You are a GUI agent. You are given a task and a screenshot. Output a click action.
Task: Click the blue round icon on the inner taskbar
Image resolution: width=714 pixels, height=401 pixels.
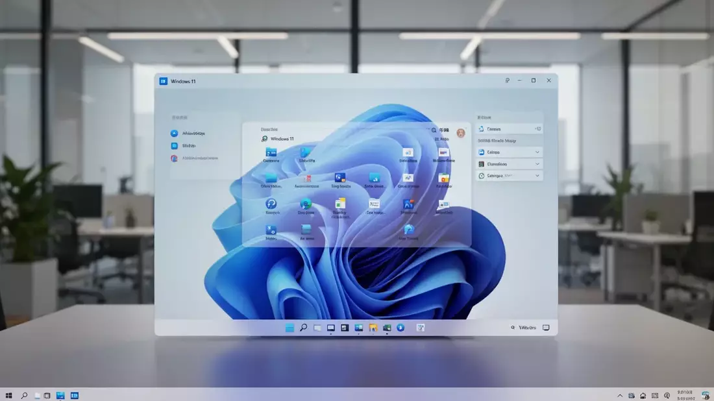(400, 328)
